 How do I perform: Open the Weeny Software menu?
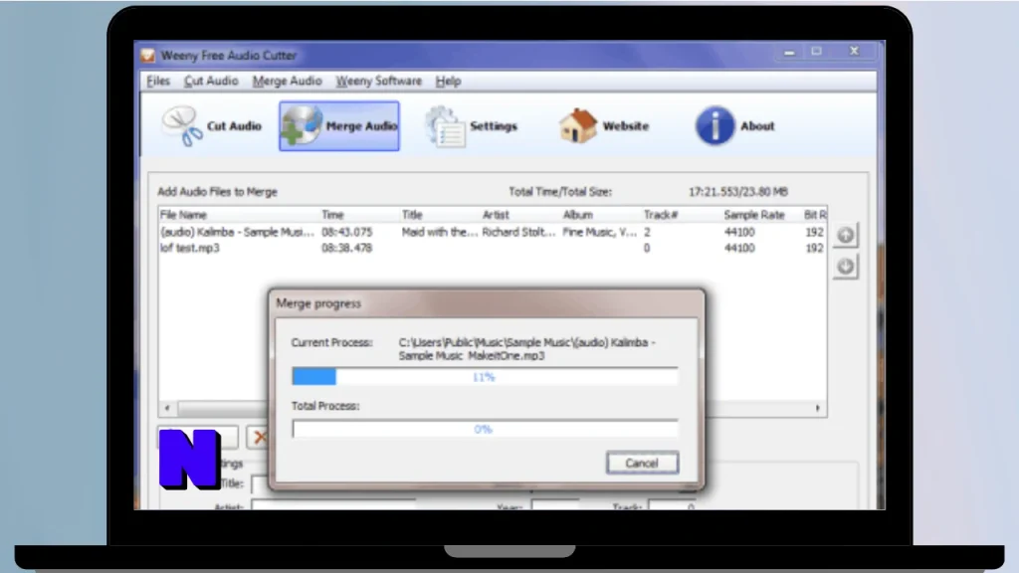(378, 82)
